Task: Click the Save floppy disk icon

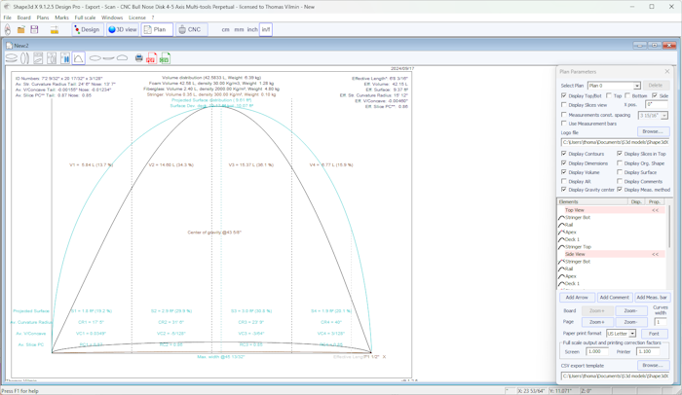Action: click(34, 30)
